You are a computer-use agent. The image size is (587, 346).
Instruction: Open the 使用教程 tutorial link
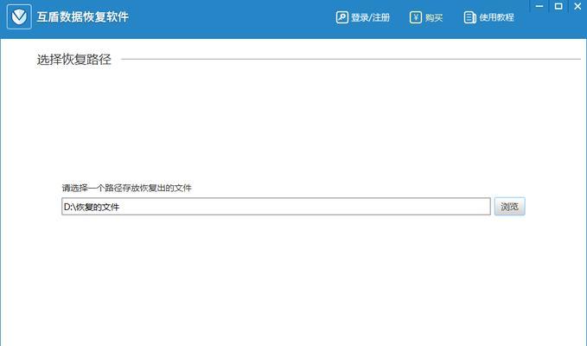(496, 17)
